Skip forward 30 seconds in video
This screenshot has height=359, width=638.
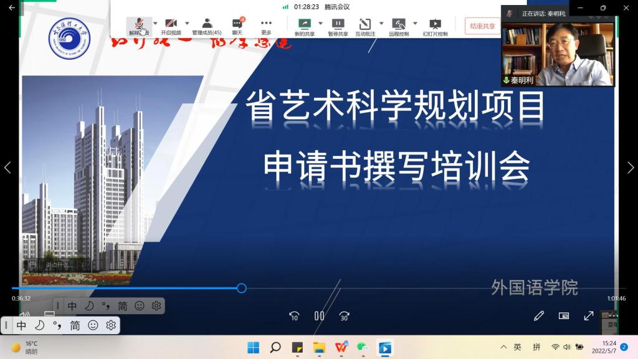coord(344,316)
